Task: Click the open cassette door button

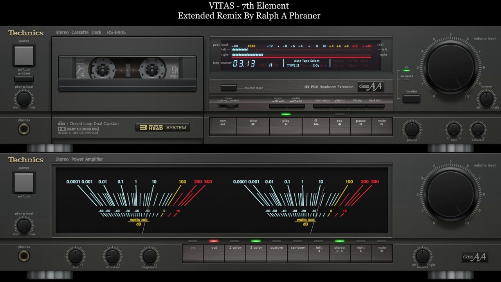Action: click(x=24, y=79)
